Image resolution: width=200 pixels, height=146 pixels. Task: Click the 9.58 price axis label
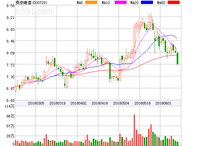click(10, 6)
